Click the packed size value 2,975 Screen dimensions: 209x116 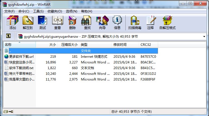tap(73, 79)
